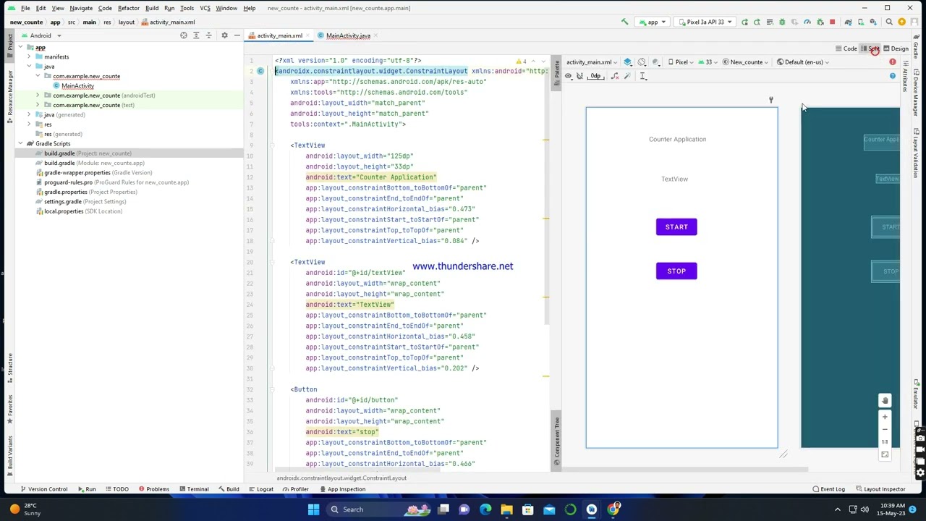Open the New_counte theme dropdown
The height and width of the screenshot is (521, 926).
click(x=746, y=62)
